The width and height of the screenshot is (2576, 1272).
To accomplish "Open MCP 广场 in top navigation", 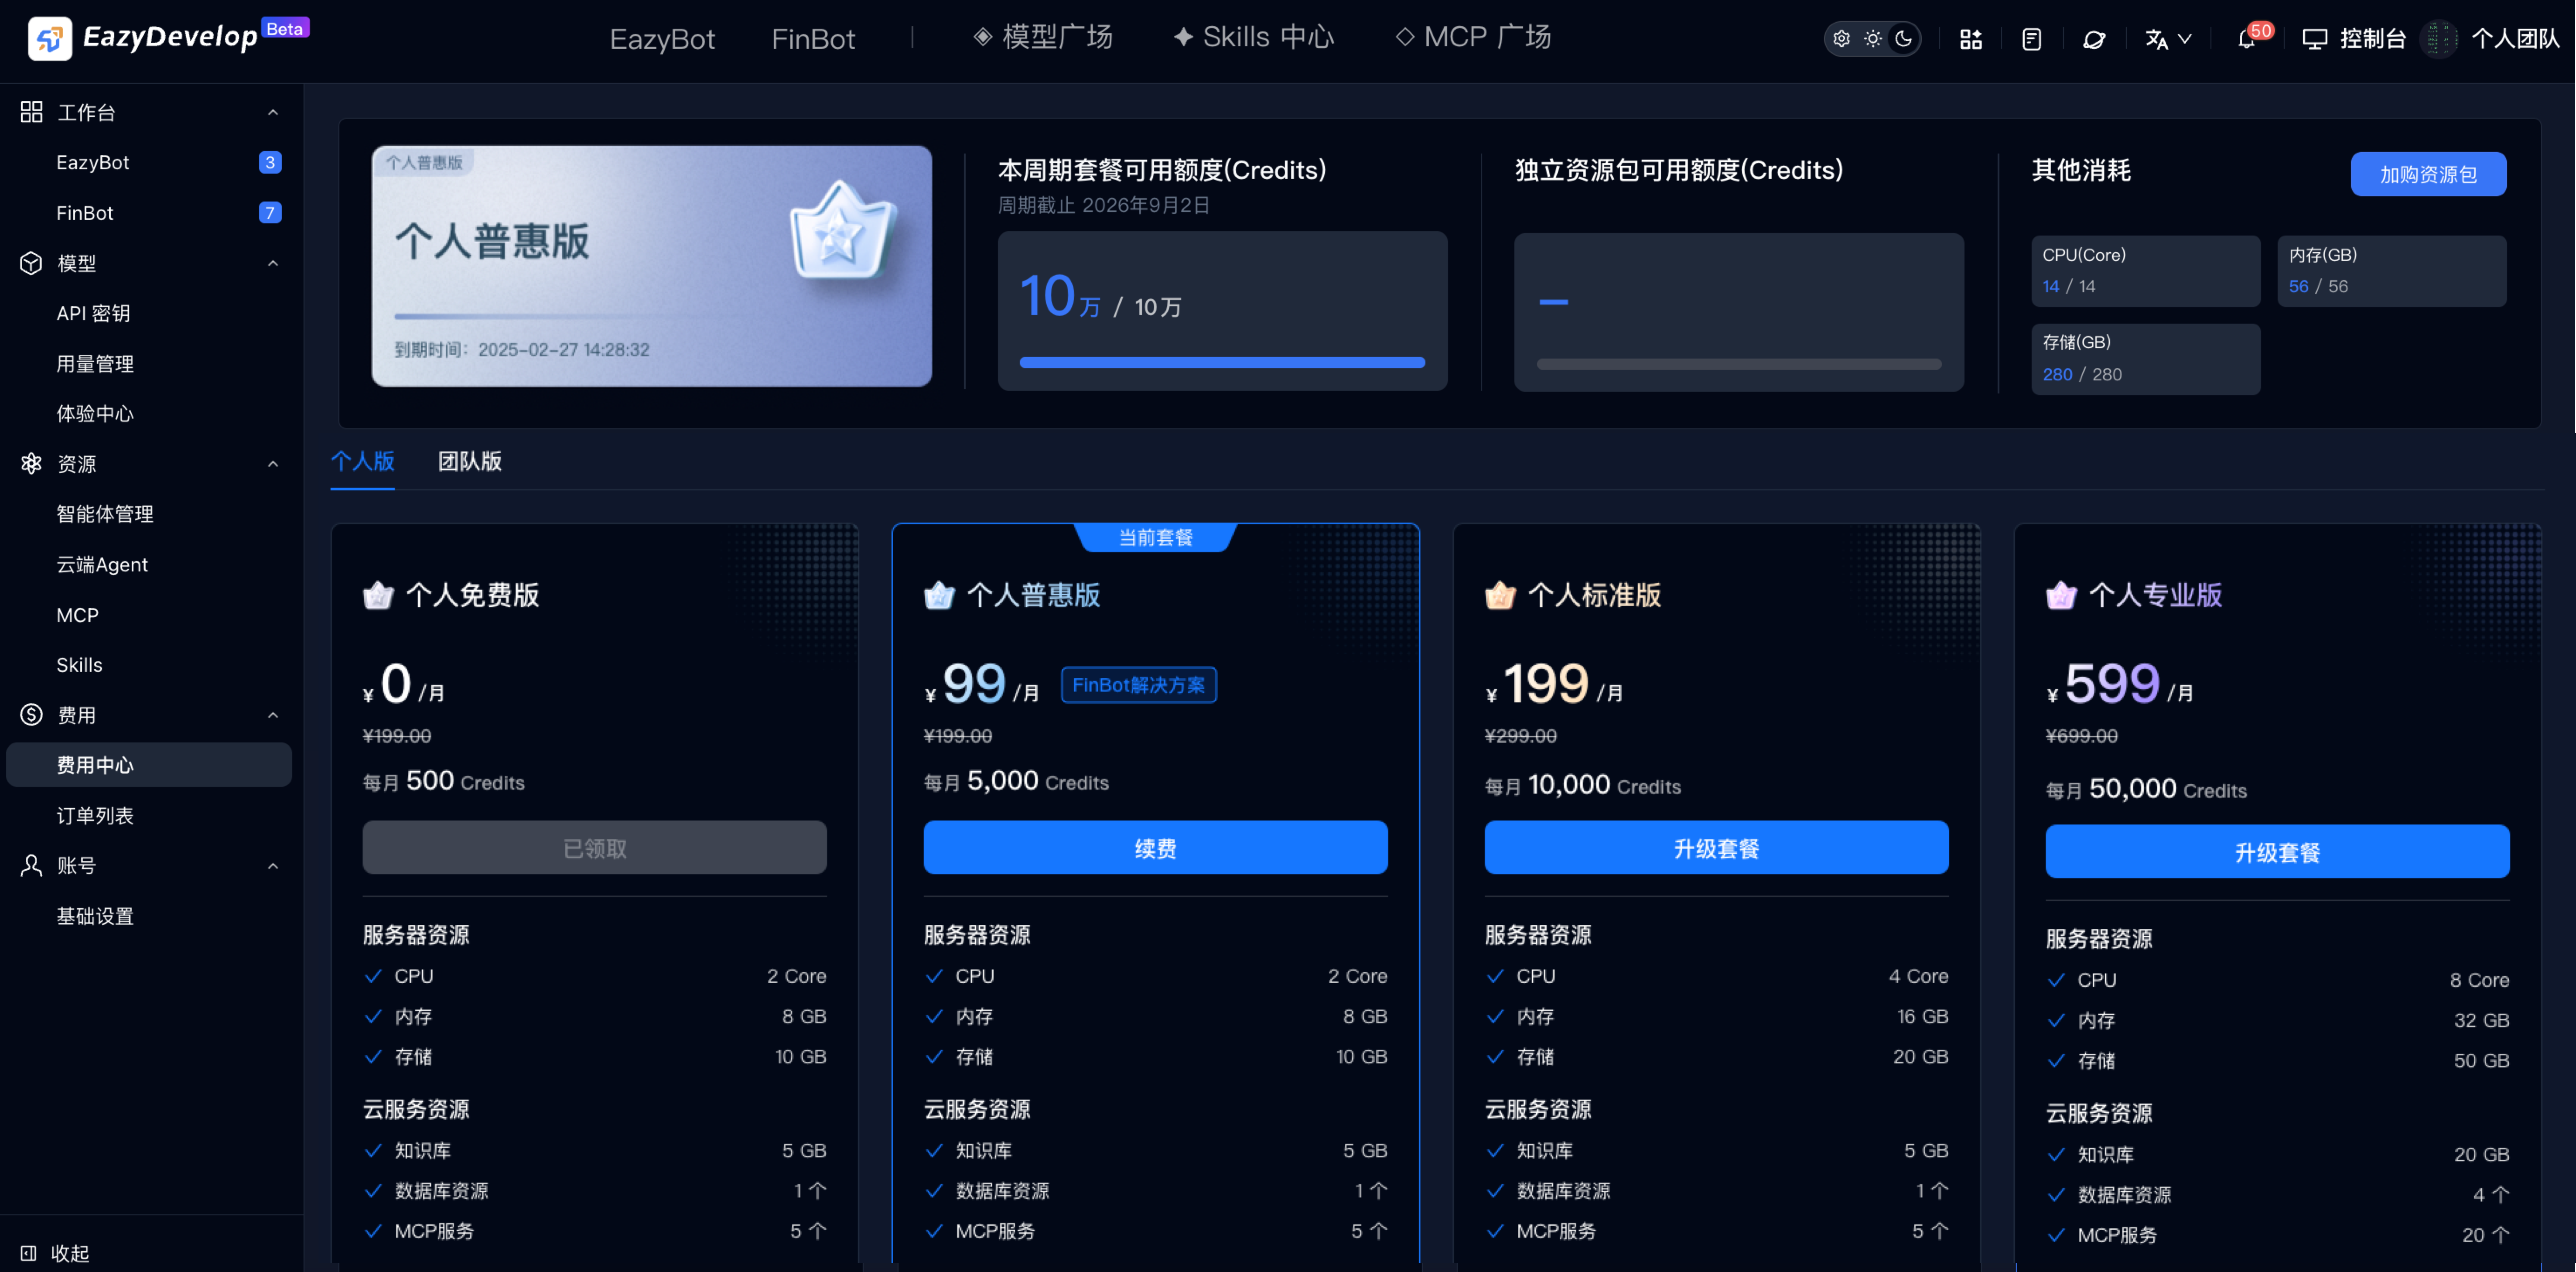I will [1474, 38].
